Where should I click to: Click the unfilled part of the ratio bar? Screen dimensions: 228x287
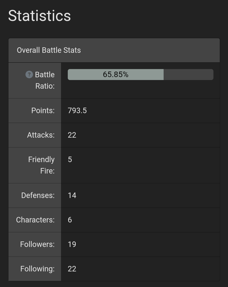point(188,74)
